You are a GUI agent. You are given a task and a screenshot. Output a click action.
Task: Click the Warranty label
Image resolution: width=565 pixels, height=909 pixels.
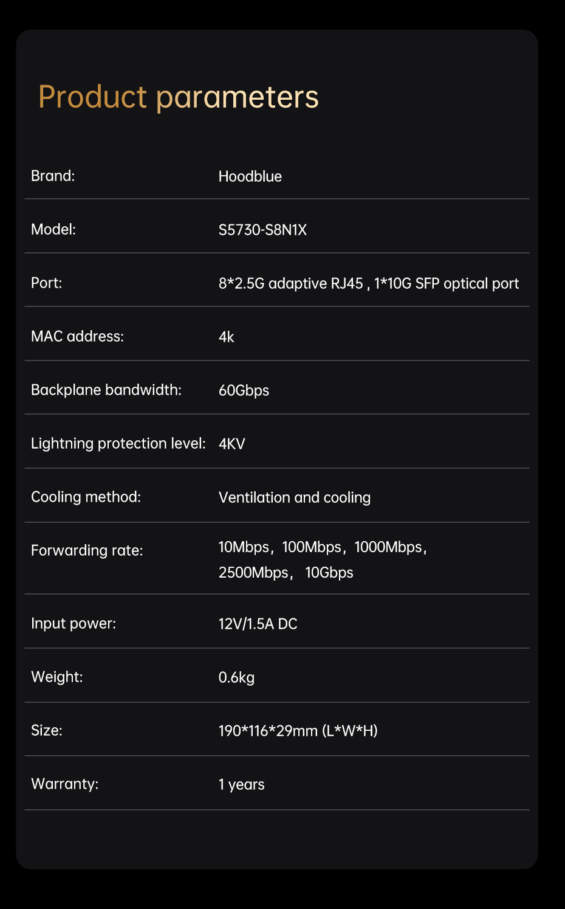tap(64, 784)
